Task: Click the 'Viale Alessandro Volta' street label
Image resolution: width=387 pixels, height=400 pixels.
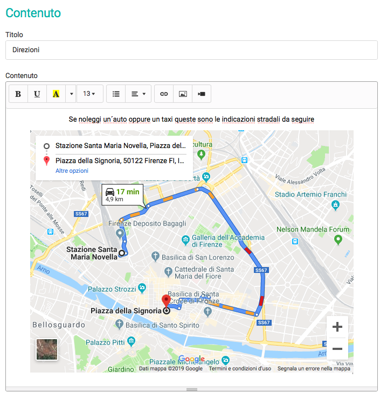Action: pyautogui.click(x=300, y=177)
